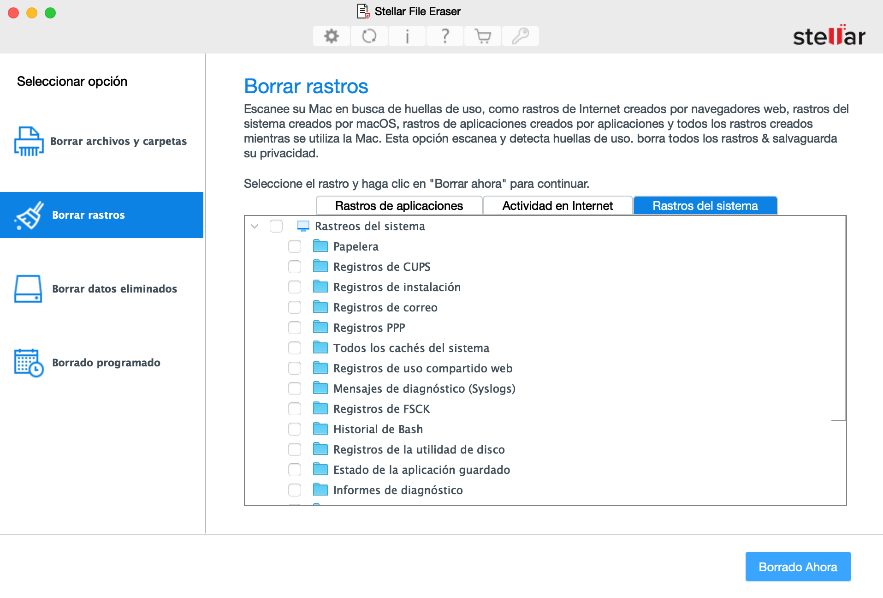The height and width of the screenshot is (598, 883).
Task: Click the 'Rastreos del sistema' root label
Action: click(x=370, y=226)
